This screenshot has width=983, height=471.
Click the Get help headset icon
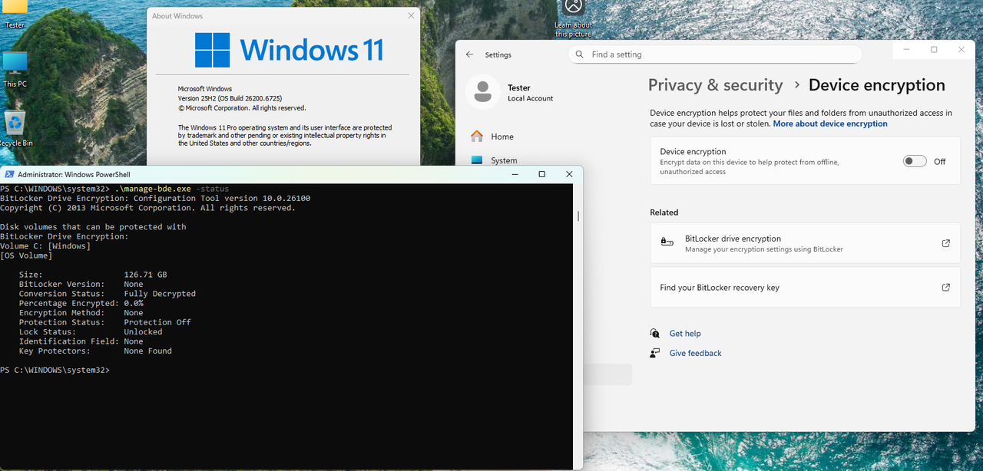tap(655, 334)
